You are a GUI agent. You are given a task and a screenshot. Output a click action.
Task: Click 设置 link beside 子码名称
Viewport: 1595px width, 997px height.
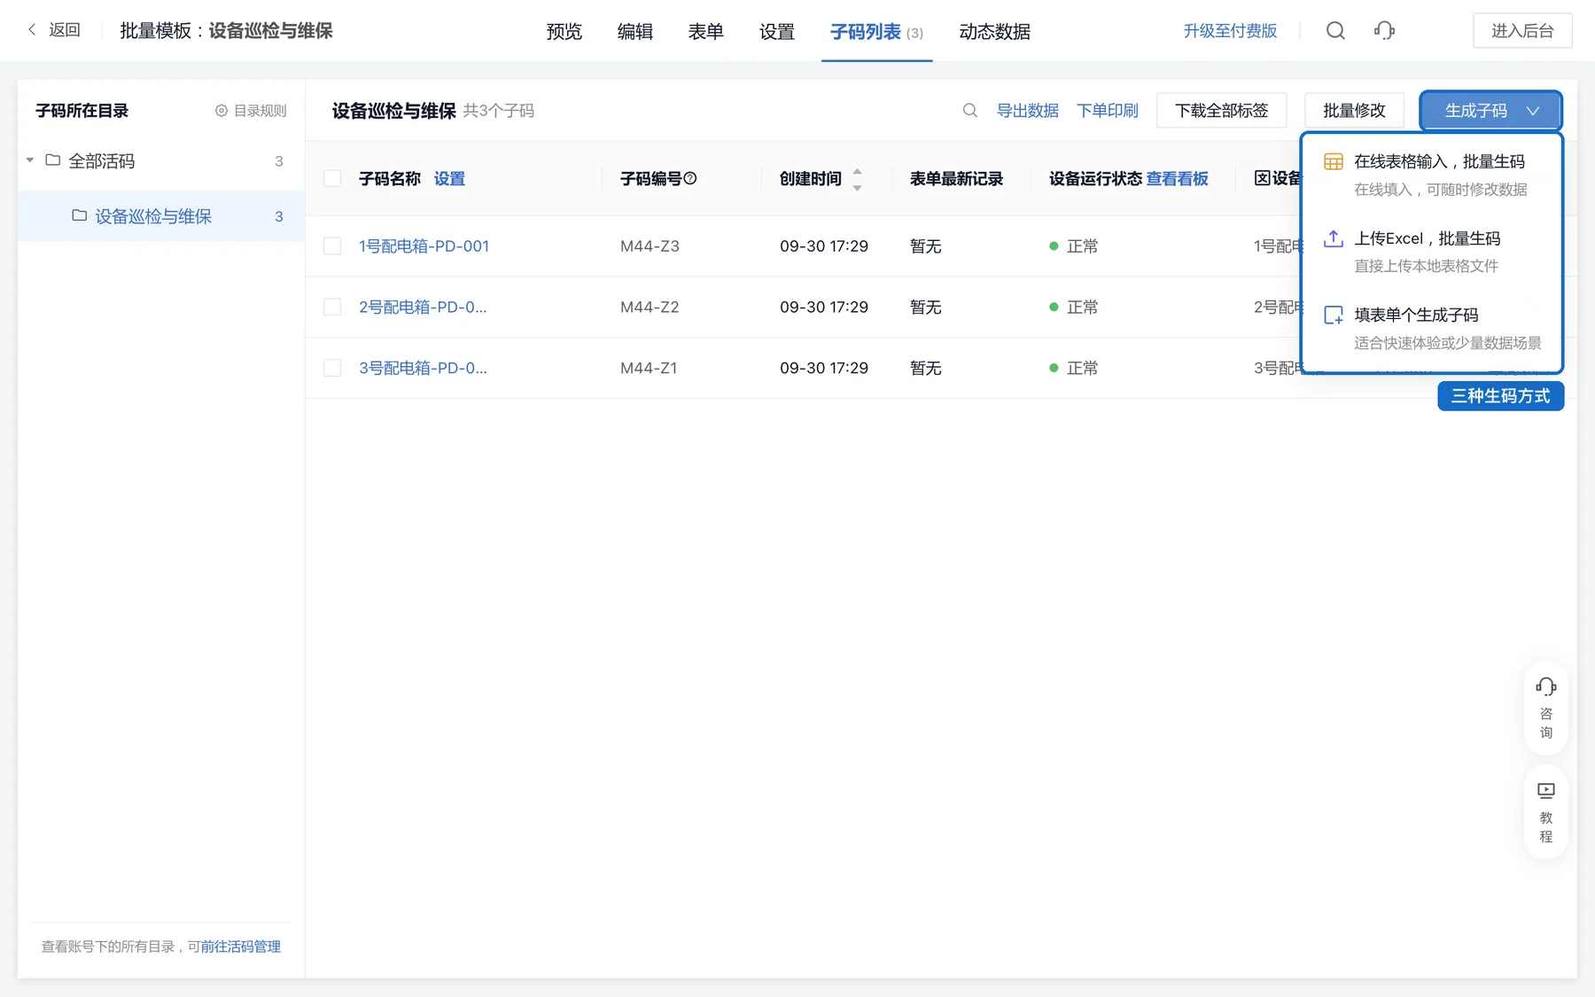click(x=449, y=178)
